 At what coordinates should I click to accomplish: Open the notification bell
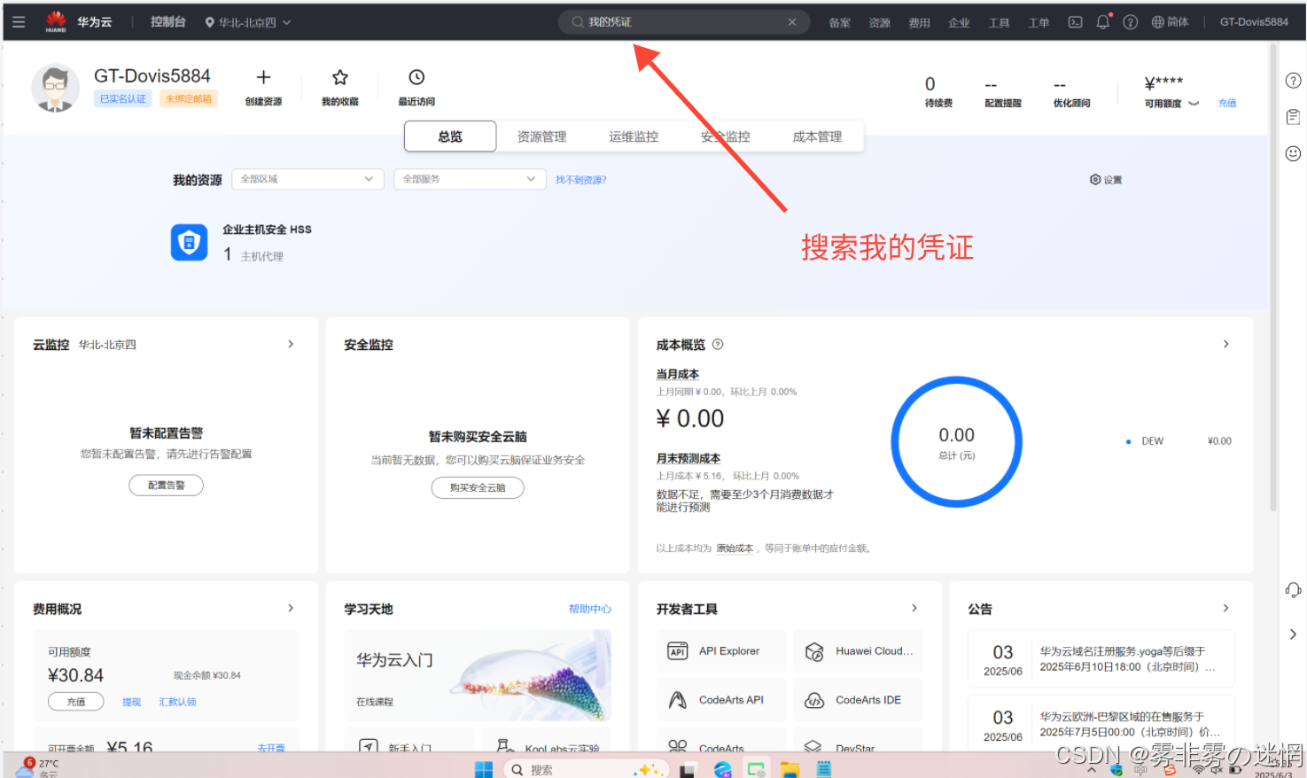pyautogui.click(x=1103, y=22)
